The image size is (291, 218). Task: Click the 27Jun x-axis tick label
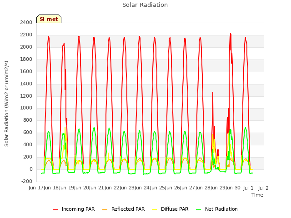[x=196, y=188]
